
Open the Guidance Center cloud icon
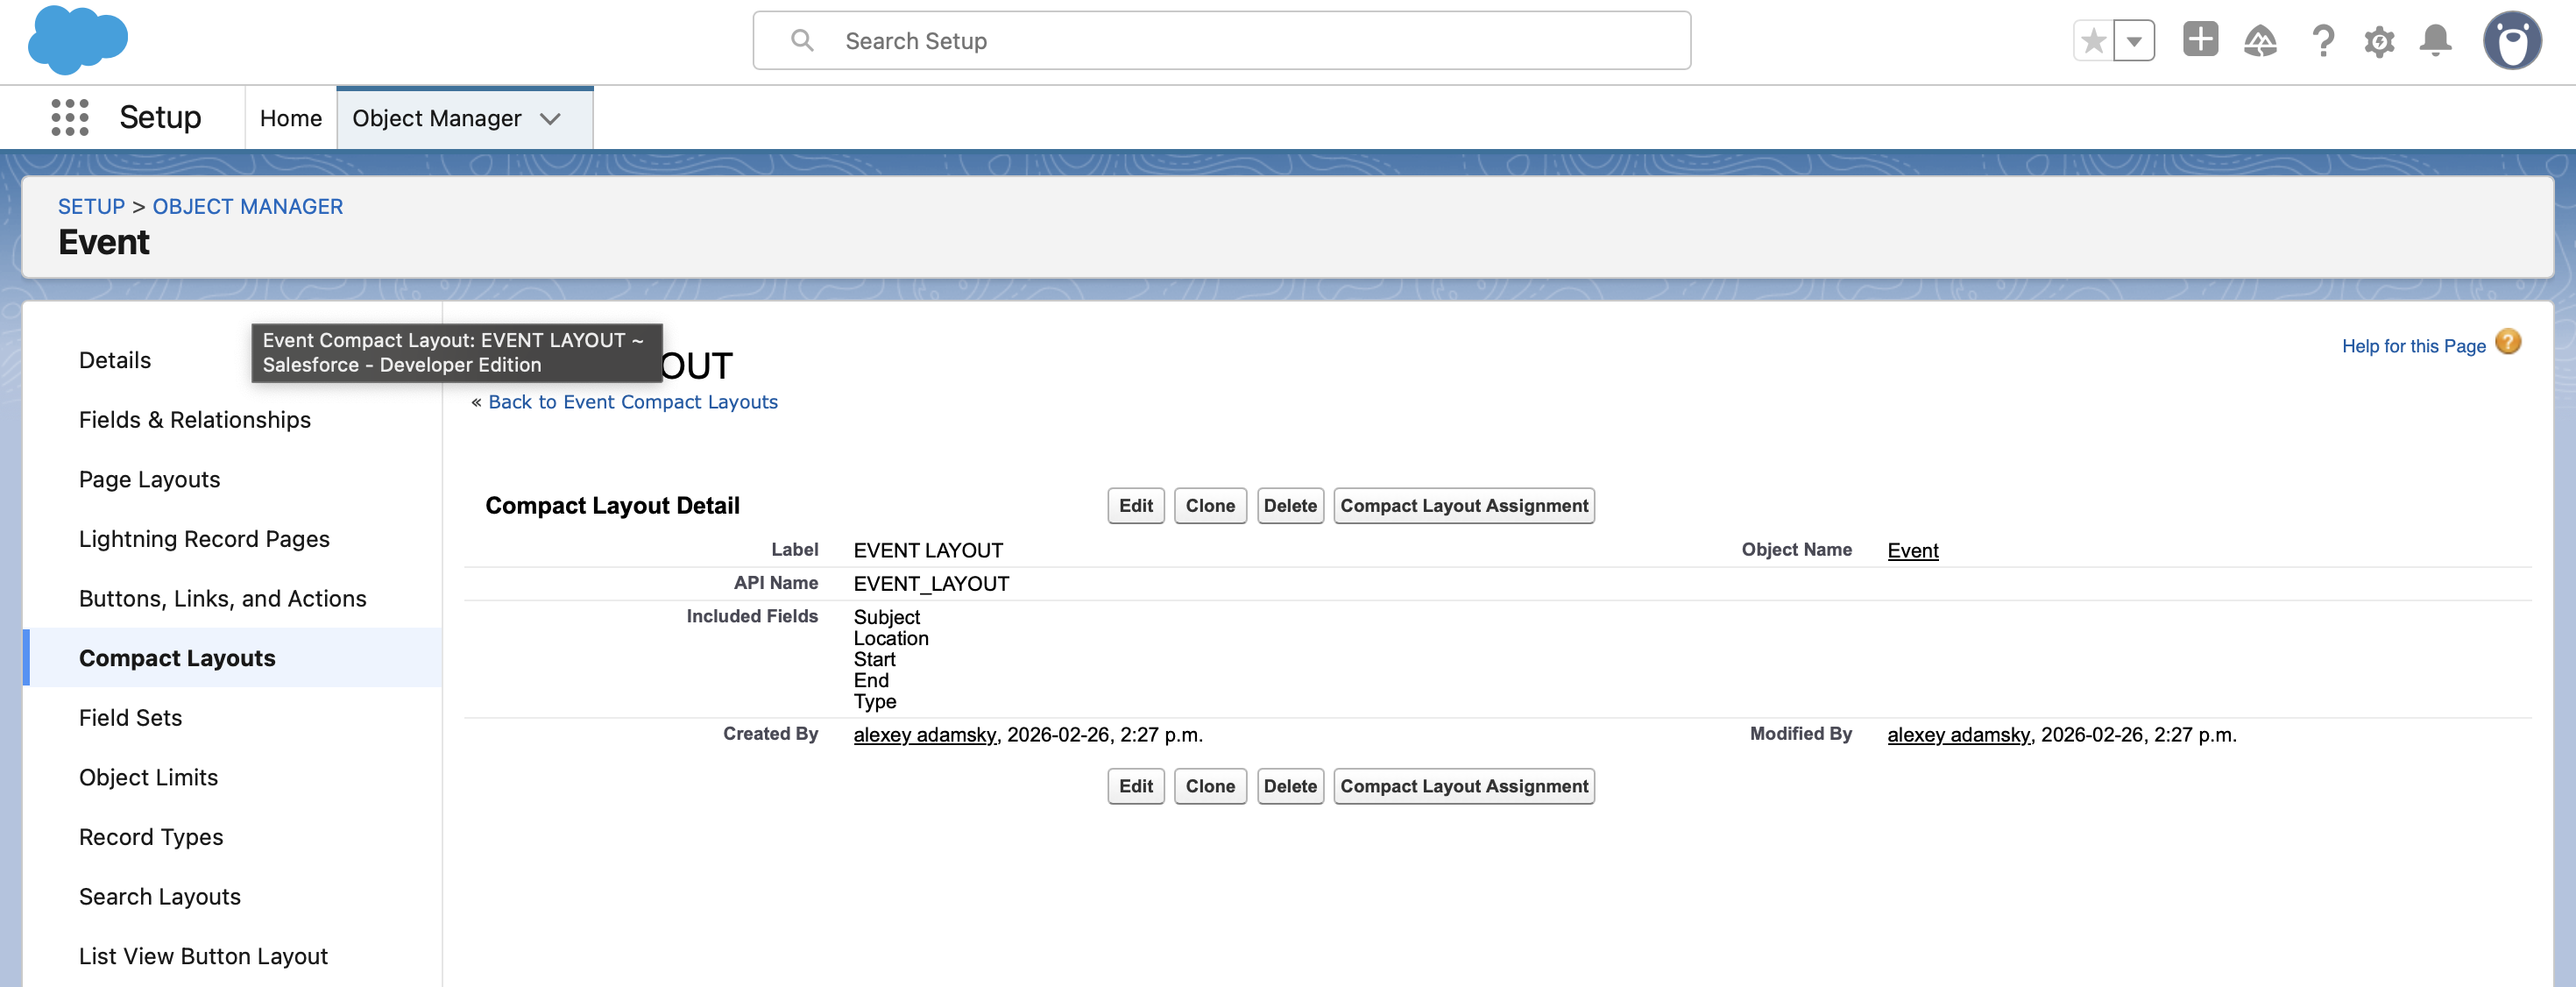(x=2261, y=40)
